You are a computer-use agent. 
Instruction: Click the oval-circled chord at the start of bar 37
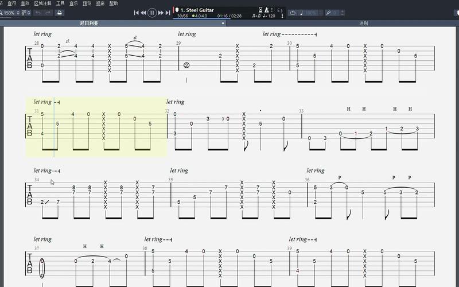pos(42,268)
